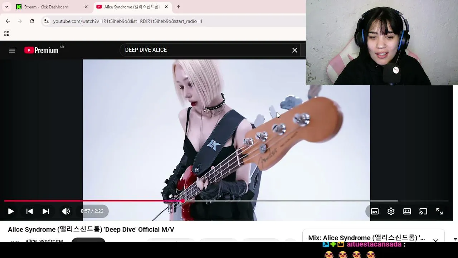
Task: Cast the video to a device
Action: pyautogui.click(x=423, y=211)
